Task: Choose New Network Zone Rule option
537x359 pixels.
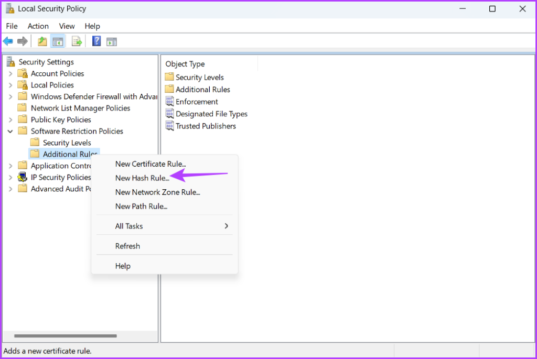Action: coord(164,192)
